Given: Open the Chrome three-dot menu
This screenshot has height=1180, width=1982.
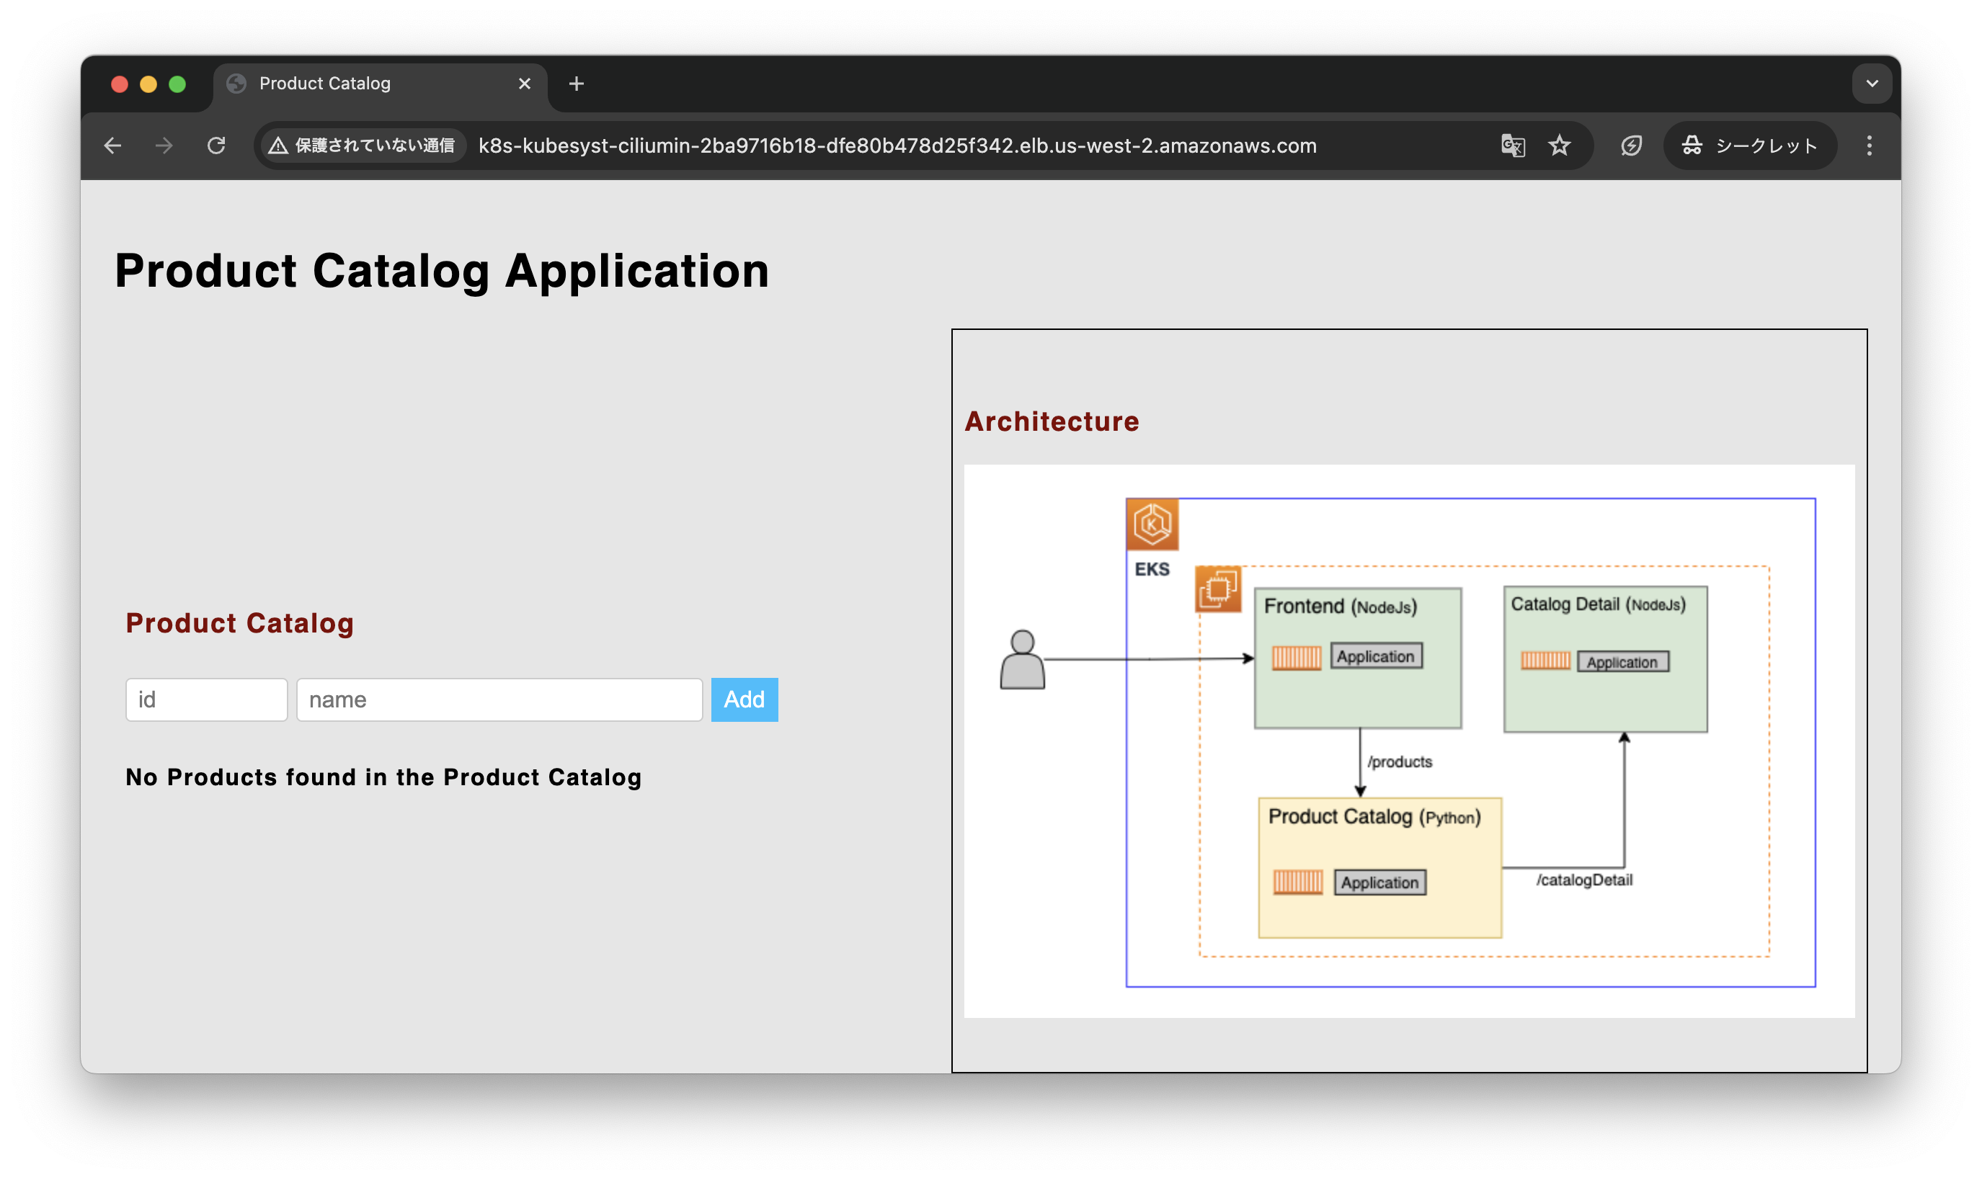Looking at the screenshot, I should 1869,146.
